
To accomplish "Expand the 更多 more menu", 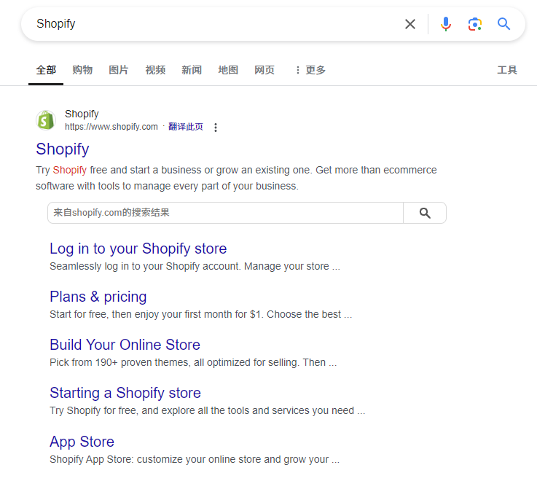I will pos(310,70).
